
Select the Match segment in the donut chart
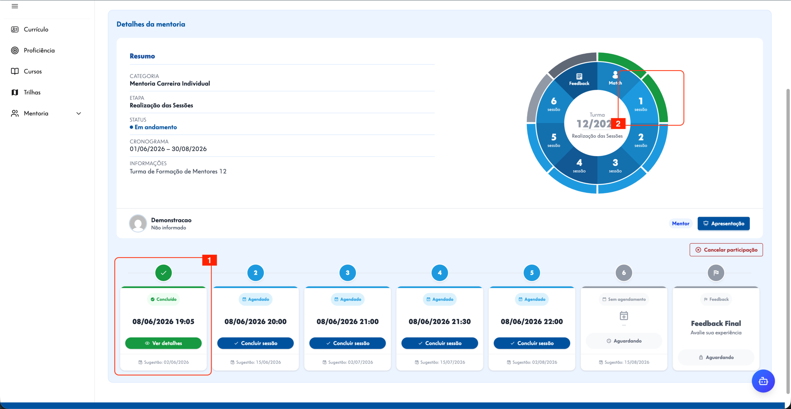click(x=615, y=78)
